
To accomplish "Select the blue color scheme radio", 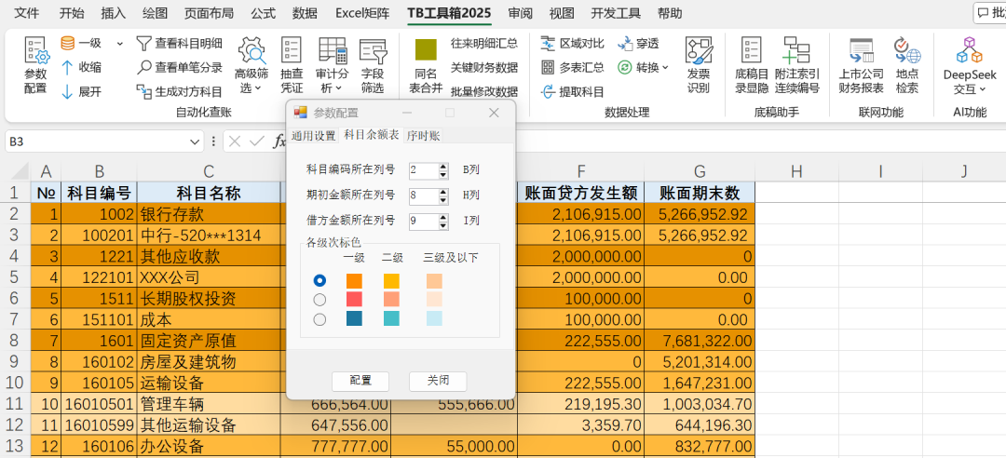I will click(319, 318).
